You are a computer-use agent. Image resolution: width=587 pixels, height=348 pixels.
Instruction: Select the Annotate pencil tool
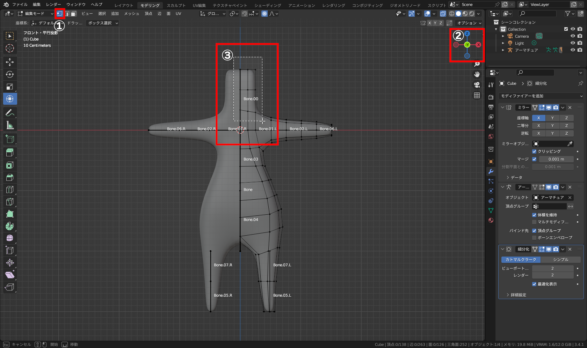10,113
